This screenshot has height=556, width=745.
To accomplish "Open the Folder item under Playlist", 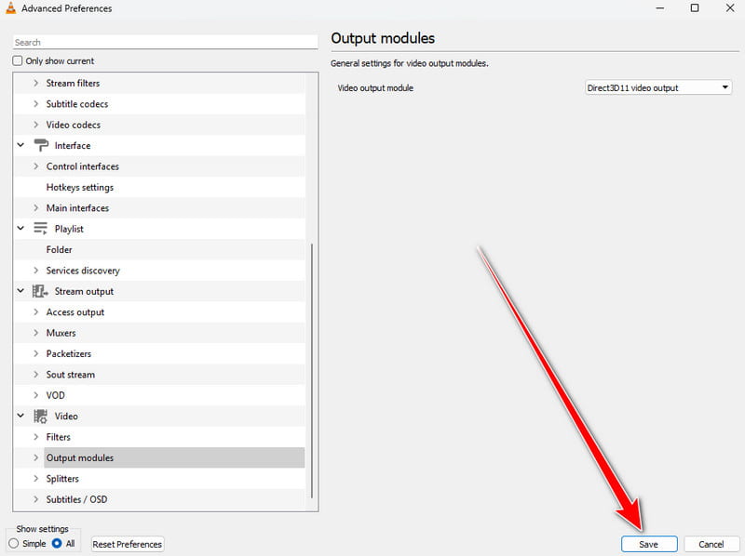I will pyautogui.click(x=59, y=249).
